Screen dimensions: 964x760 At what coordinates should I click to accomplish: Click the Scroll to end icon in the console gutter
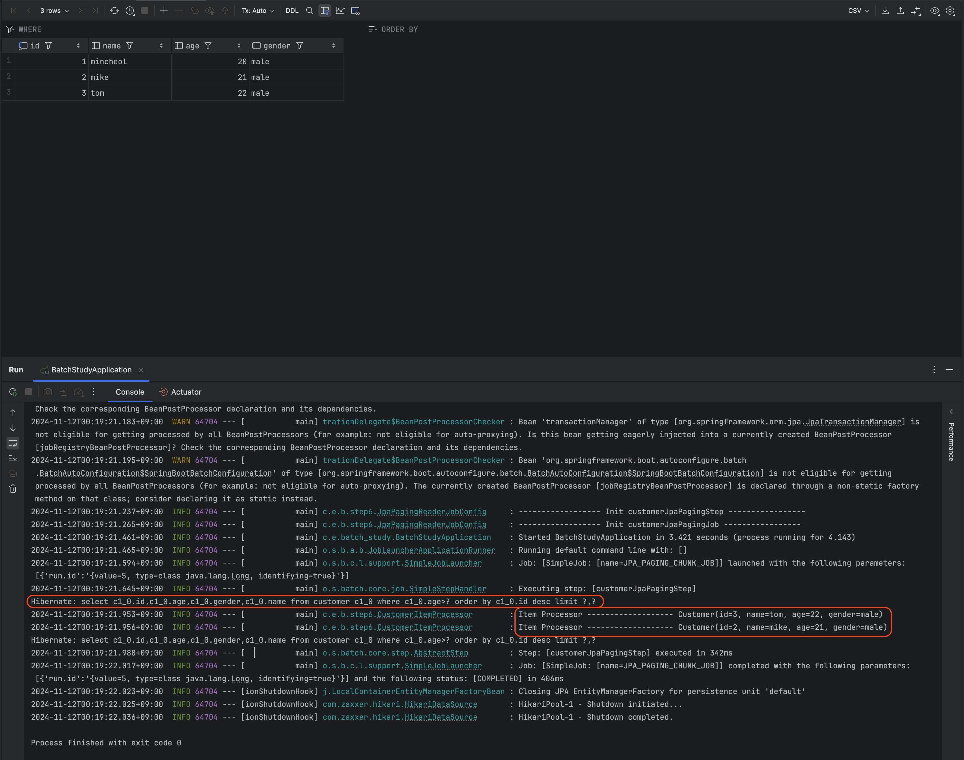[13, 458]
